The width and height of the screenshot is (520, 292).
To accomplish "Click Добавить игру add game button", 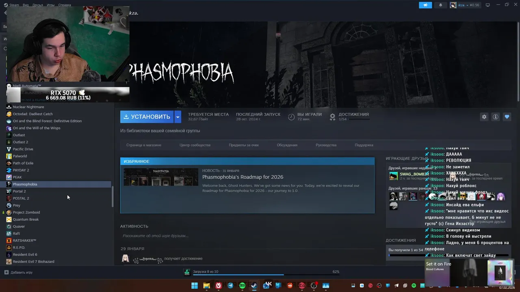I will (18, 272).
